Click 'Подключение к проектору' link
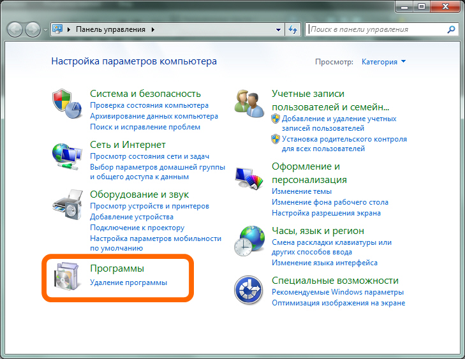465x359 pixels. 137,228
